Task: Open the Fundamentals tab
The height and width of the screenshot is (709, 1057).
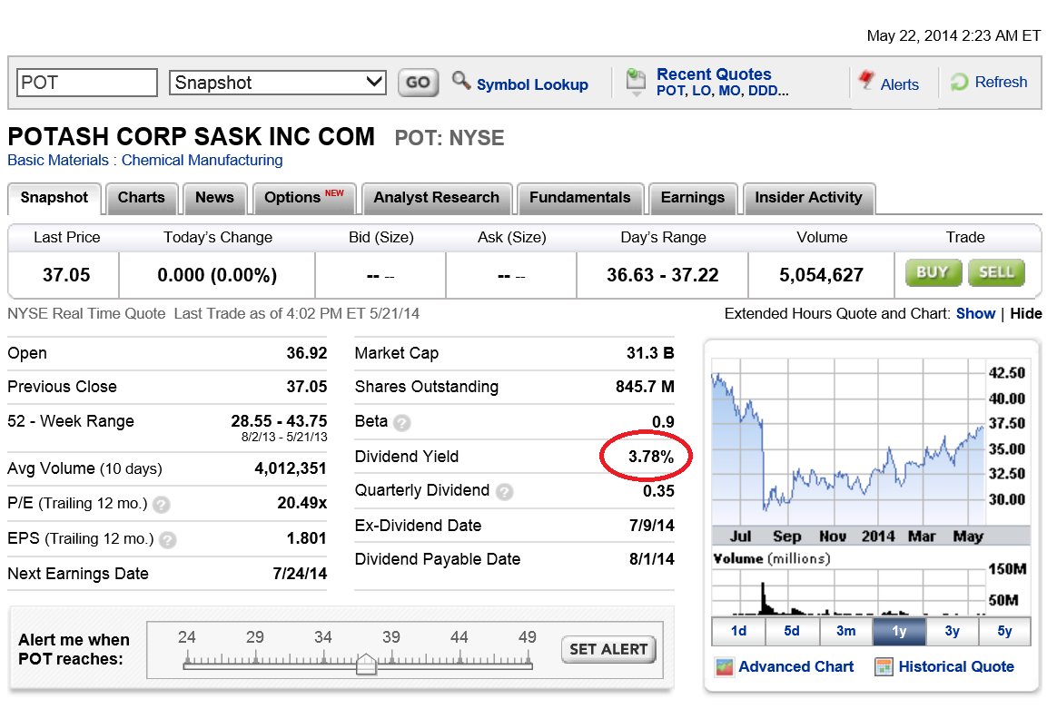Action: tap(579, 198)
